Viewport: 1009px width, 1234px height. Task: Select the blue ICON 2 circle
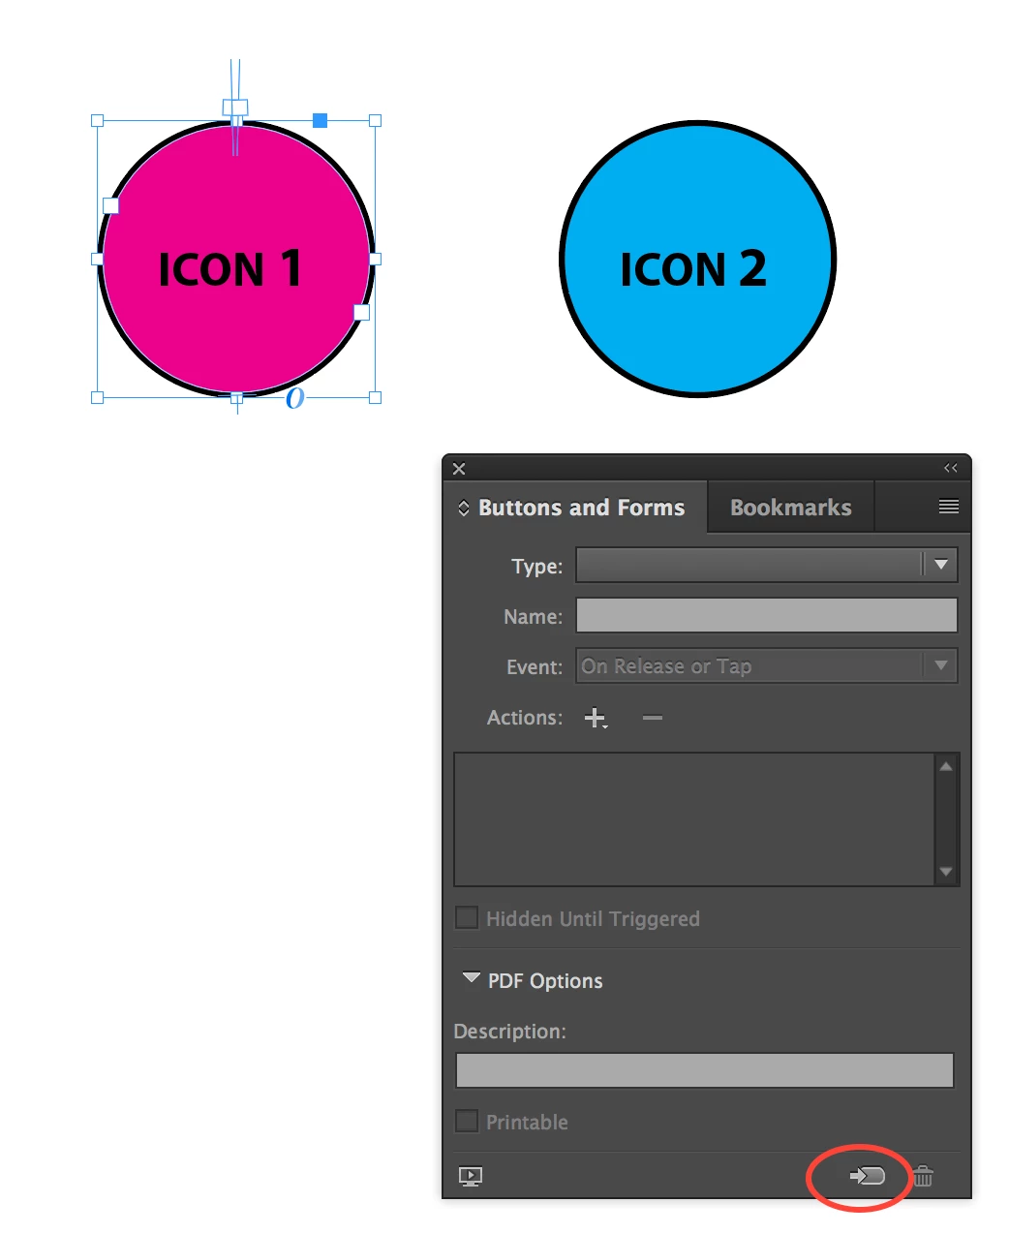tap(697, 259)
